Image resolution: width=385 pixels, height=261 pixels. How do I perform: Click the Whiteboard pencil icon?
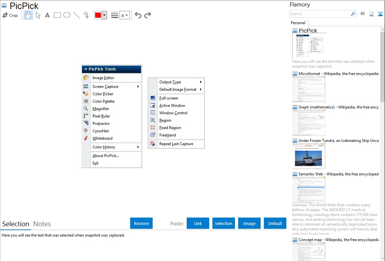pyautogui.click(x=86, y=138)
